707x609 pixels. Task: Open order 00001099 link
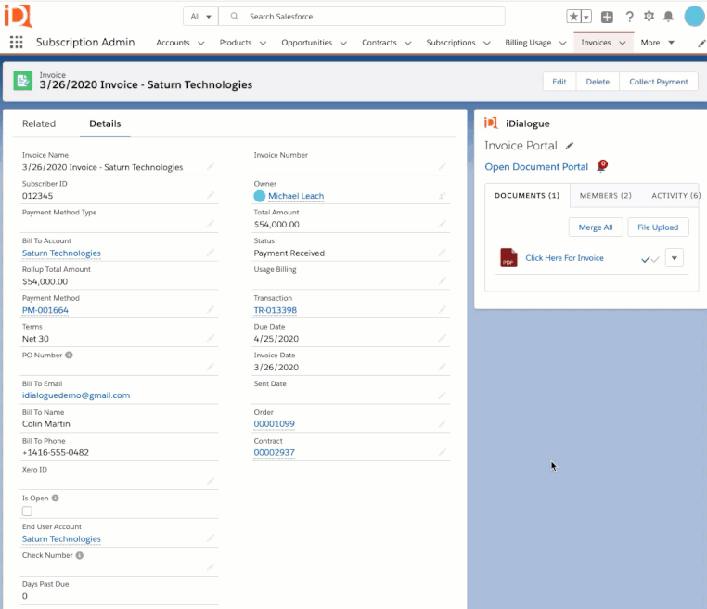coord(274,424)
